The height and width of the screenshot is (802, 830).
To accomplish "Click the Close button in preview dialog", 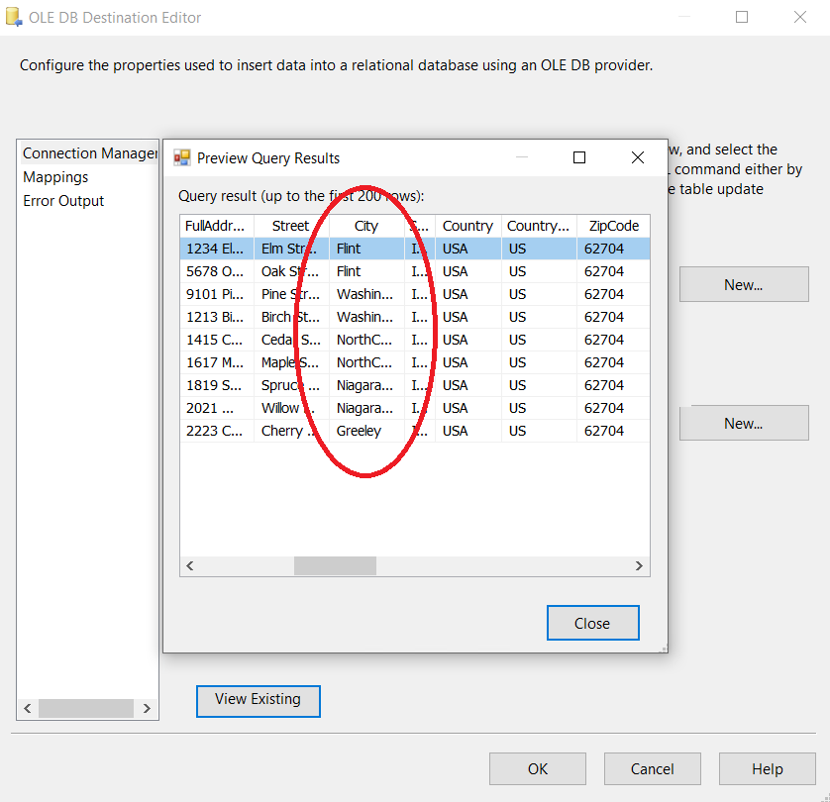I will tap(592, 623).
